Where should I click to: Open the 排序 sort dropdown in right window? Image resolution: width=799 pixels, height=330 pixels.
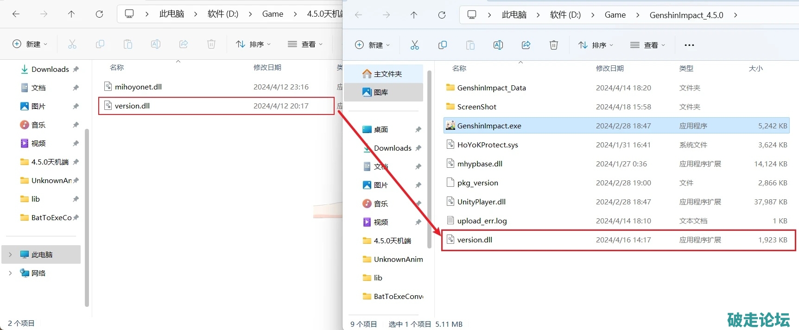coord(596,45)
